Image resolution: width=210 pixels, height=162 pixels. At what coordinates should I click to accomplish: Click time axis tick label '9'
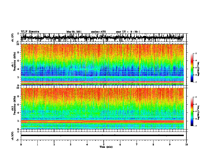(170, 145)
